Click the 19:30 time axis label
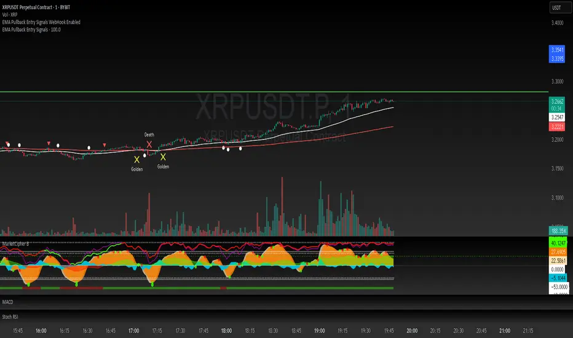 365,331
